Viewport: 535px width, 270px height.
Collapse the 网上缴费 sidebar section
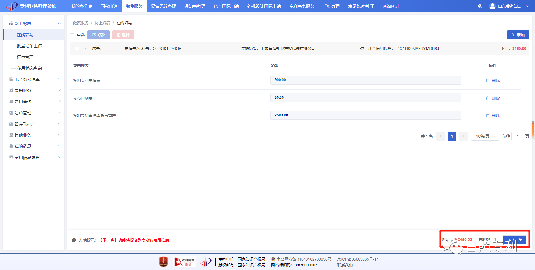pyautogui.click(x=59, y=23)
